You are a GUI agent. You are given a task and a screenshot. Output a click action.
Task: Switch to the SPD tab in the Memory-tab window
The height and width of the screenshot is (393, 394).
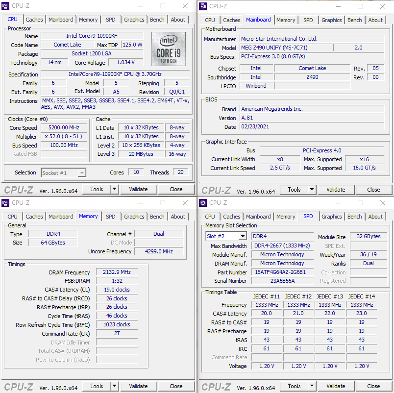(111, 217)
